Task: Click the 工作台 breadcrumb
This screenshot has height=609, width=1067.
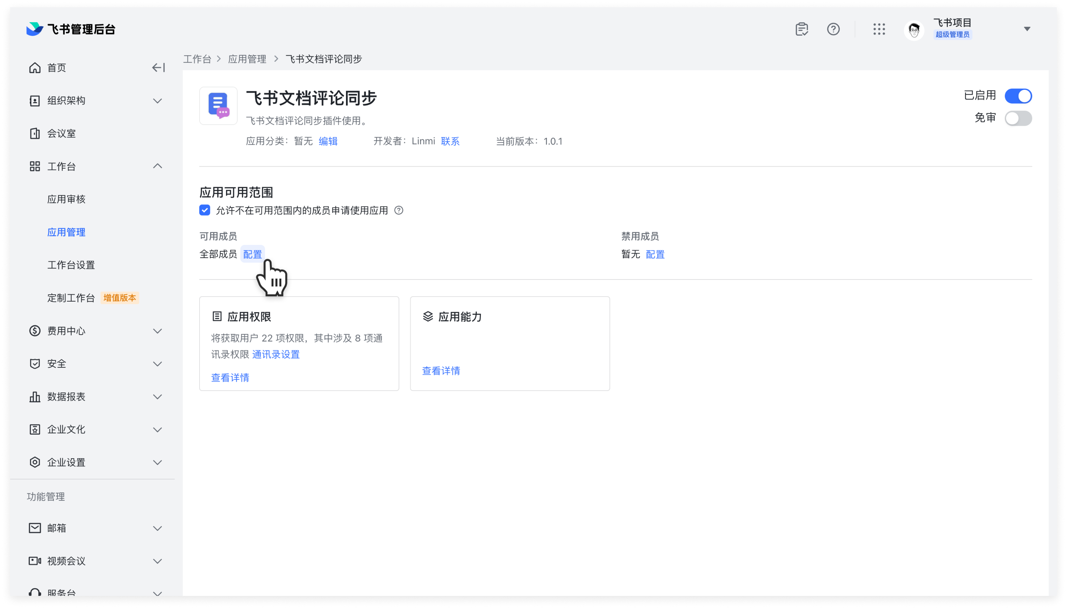Action: [x=197, y=59]
